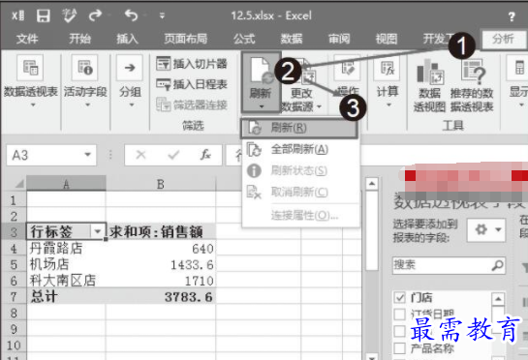Open the 数据透视表 options button
528x360 pixels.
(30, 80)
